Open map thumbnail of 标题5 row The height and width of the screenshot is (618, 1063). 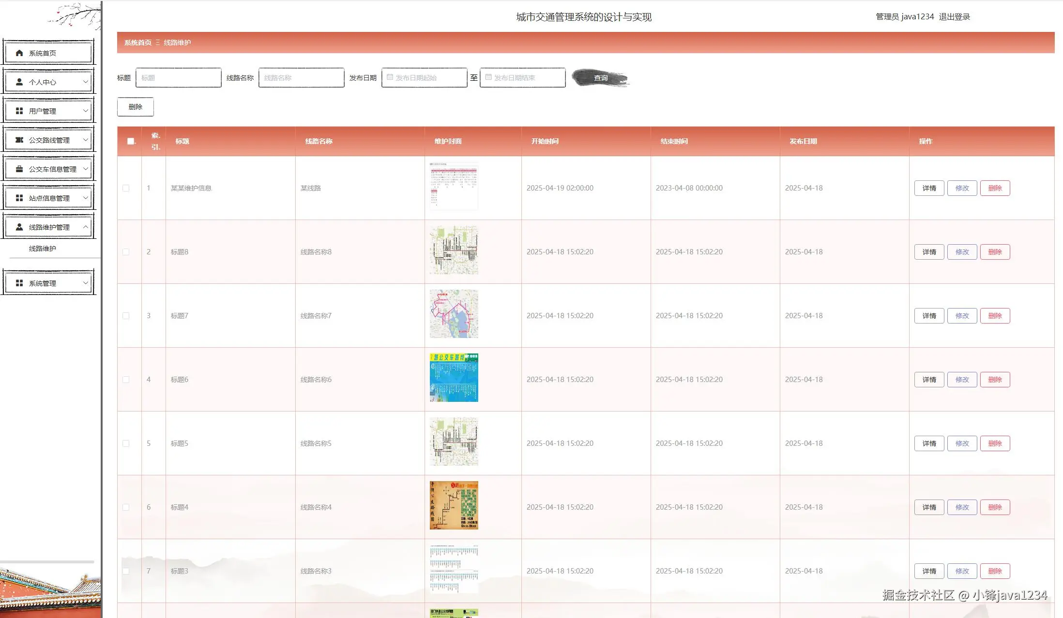click(x=454, y=441)
